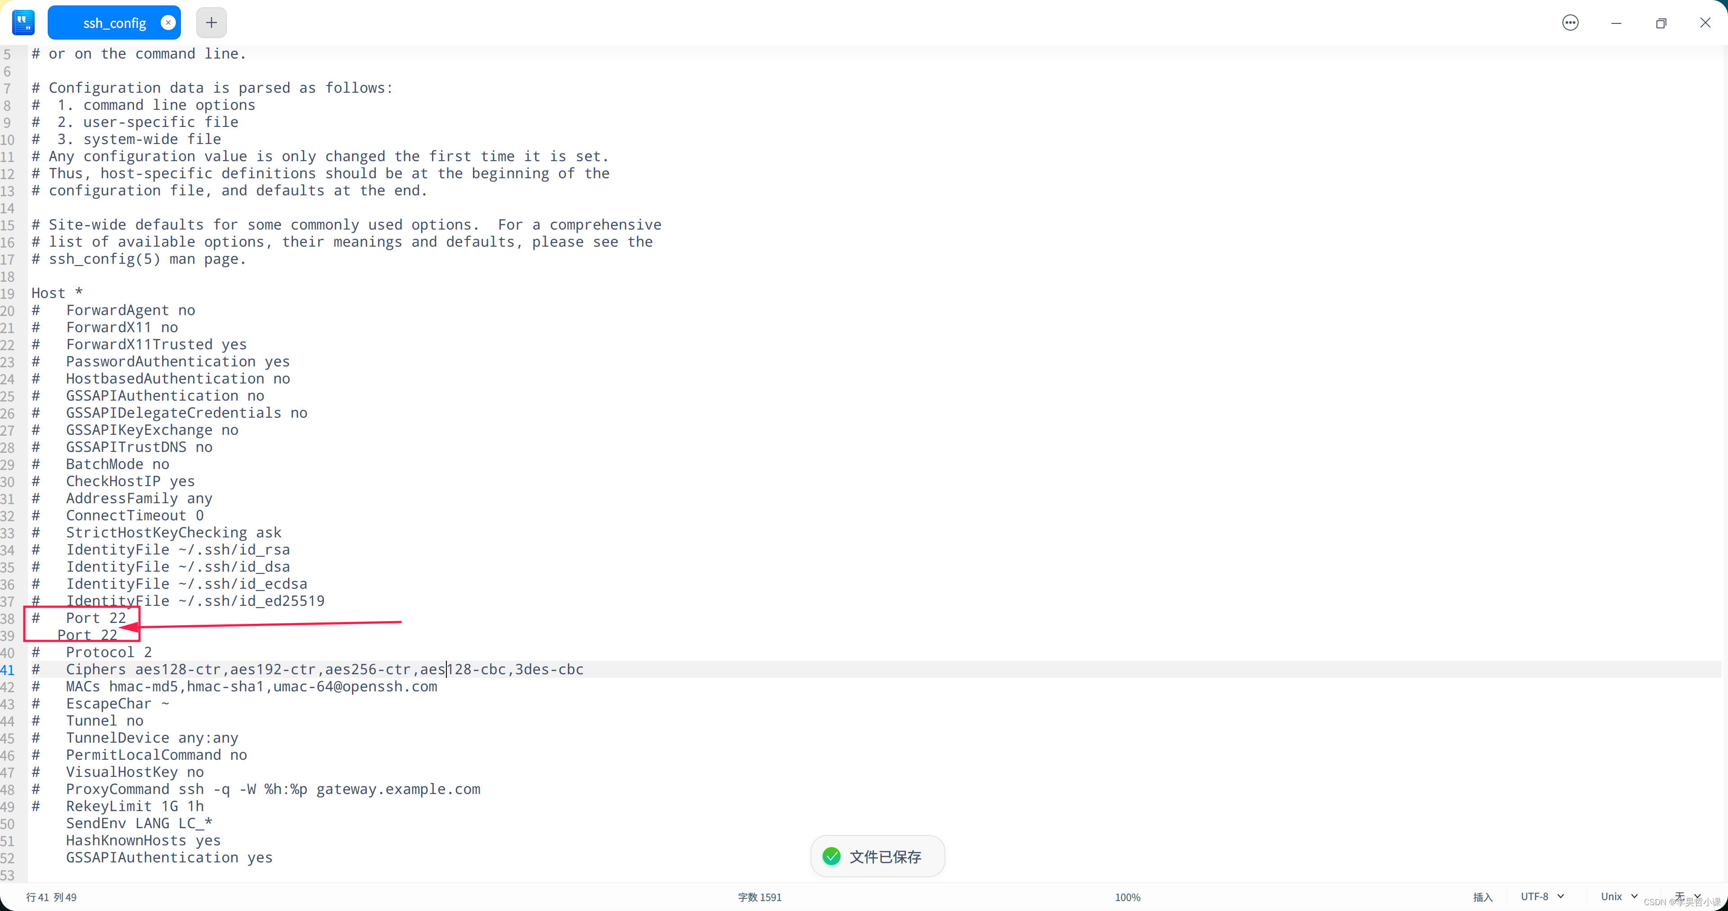
Task: Click the 文件已保存 saved message text
Action: pyautogui.click(x=886, y=857)
